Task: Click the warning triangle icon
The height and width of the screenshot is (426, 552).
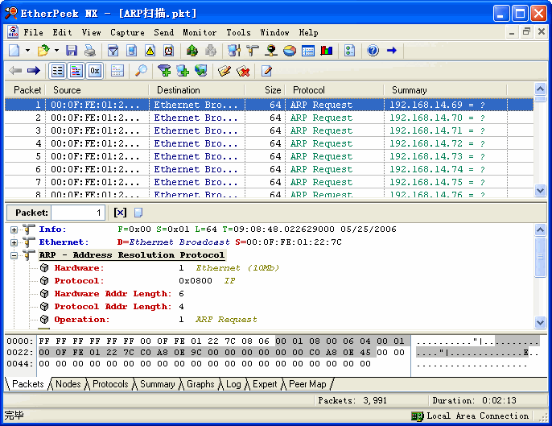Action: point(150,51)
